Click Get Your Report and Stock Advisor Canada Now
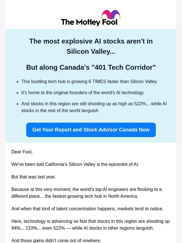This screenshot has width=182, height=243. [x=91, y=130]
